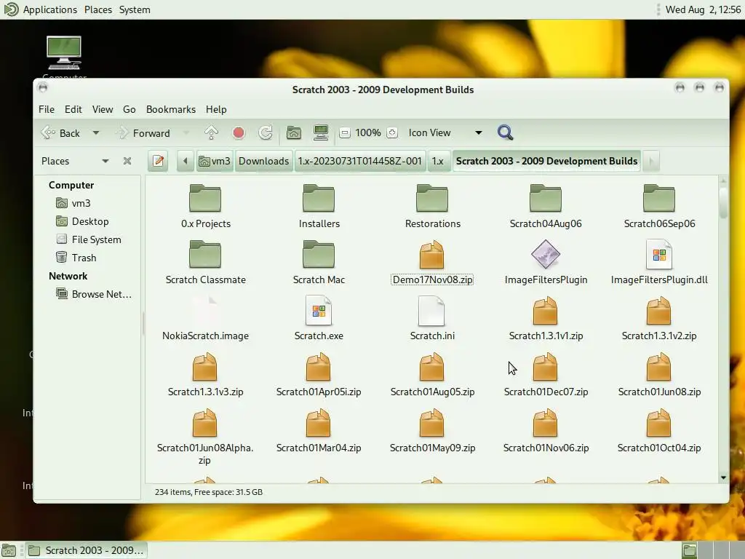Select the Scratch01Jun08.zip archive
This screenshot has height=559, width=745.
(659, 375)
